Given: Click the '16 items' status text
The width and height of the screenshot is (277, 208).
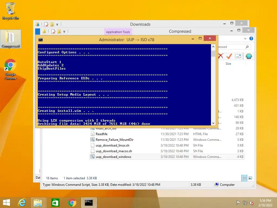Looking at the screenshot, I should click(52, 178).
